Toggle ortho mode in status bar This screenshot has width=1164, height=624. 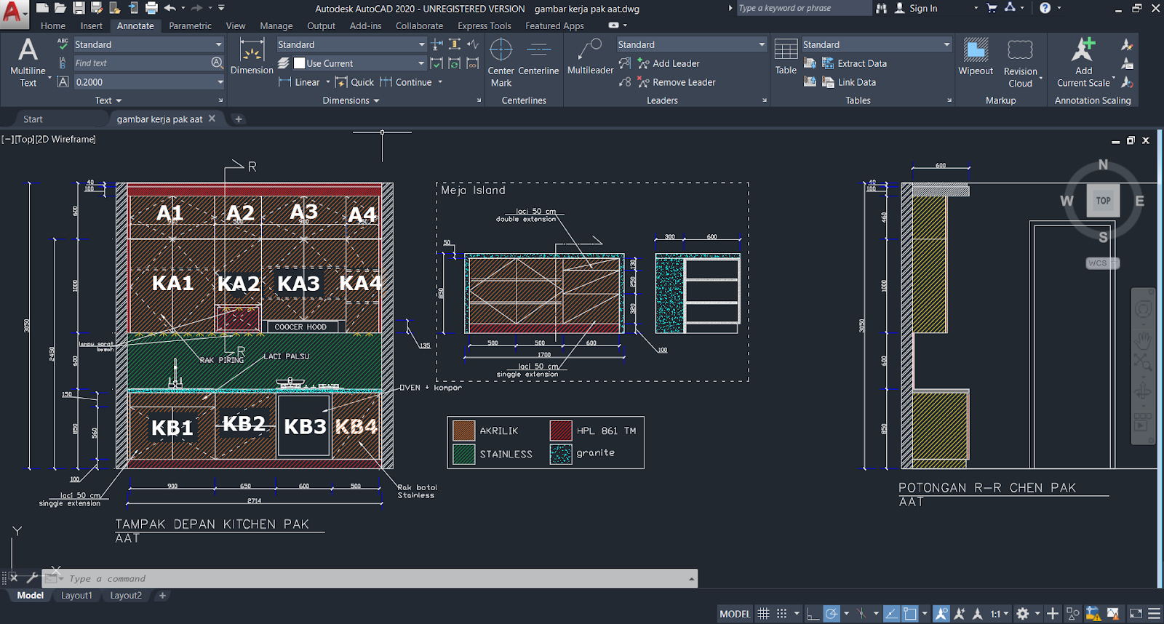tap(813, 614)
